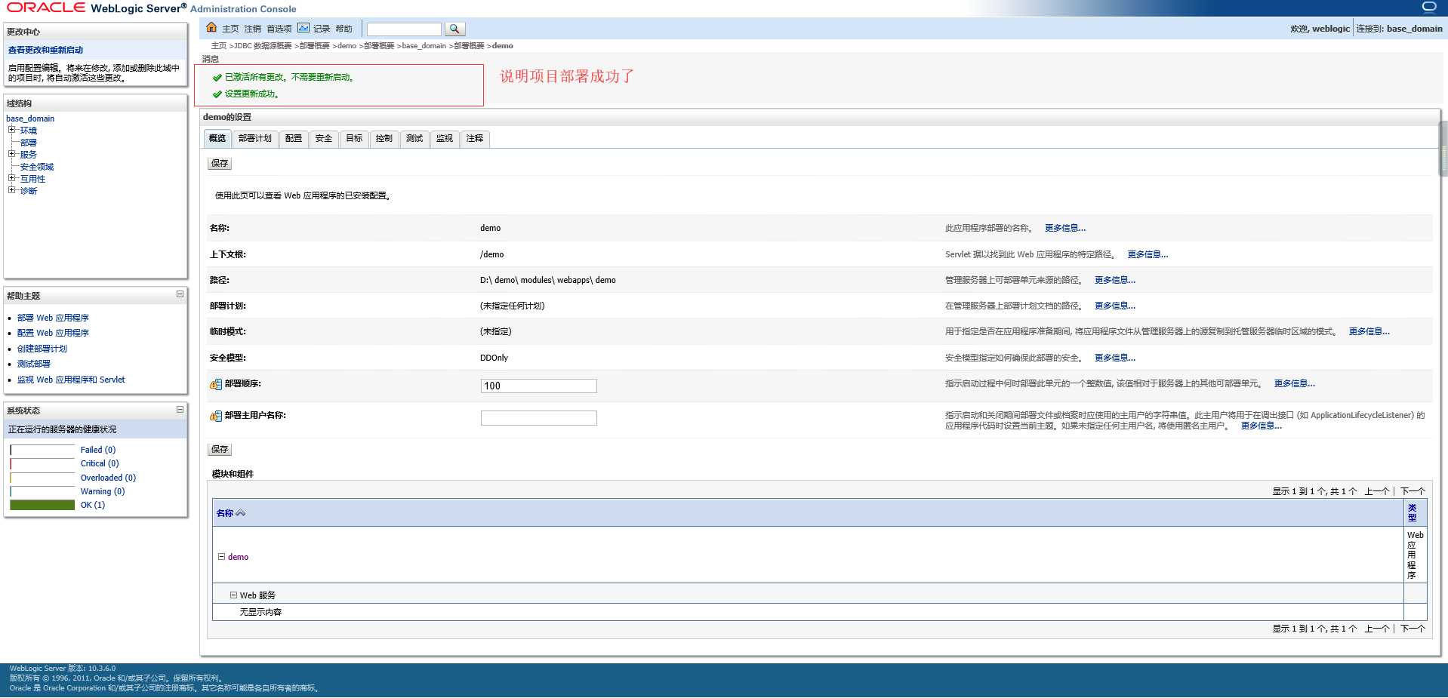Click JDBC 数据源概要 in the breadcrumb

pyautogui.click(x=263, y=46)
